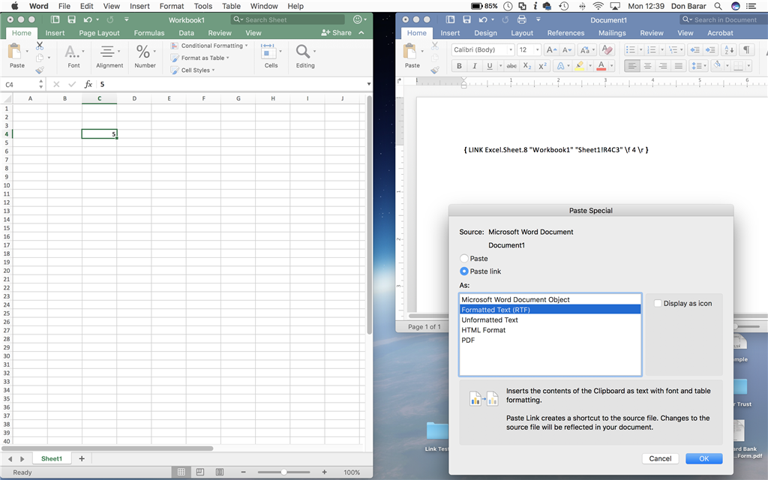Apply strikethrough formatting in Word
Screen dimensions: 768x480
(x=511, y=66)
